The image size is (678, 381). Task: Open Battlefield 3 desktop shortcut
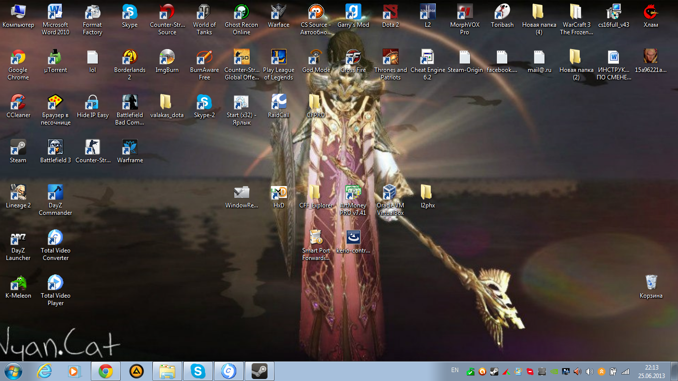tap(56, 151)
